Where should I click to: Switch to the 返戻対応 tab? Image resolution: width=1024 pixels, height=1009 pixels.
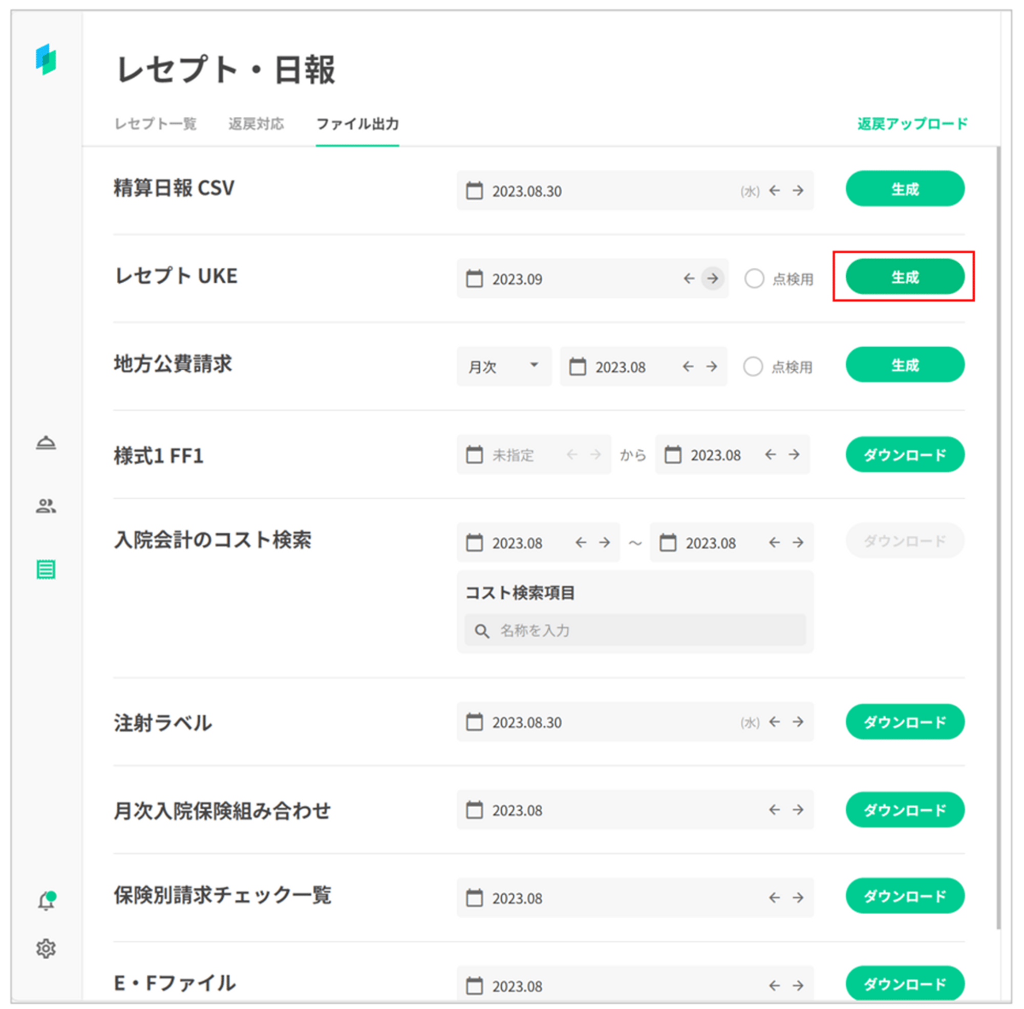256,124
